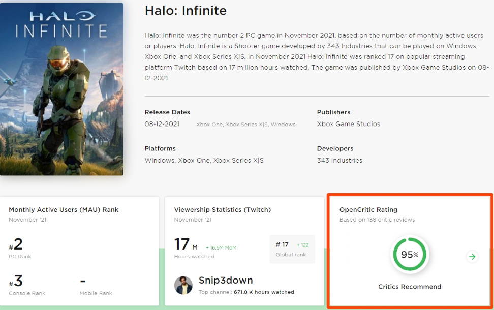494x310 pixels.
Task: Click 'Monthly Active Users (MAU) Rank' card title
Action: tap(64, 210)
